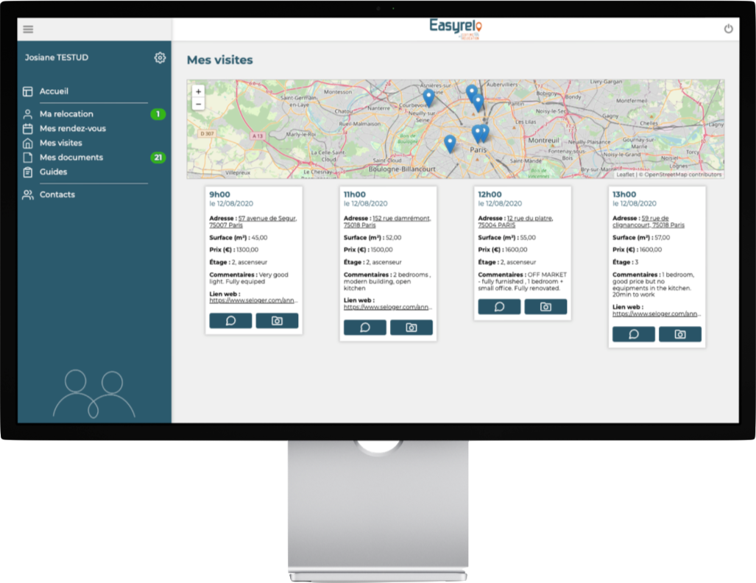Click the power logout icon
Viewport: 756px width, 583px height.
(728, 29)
